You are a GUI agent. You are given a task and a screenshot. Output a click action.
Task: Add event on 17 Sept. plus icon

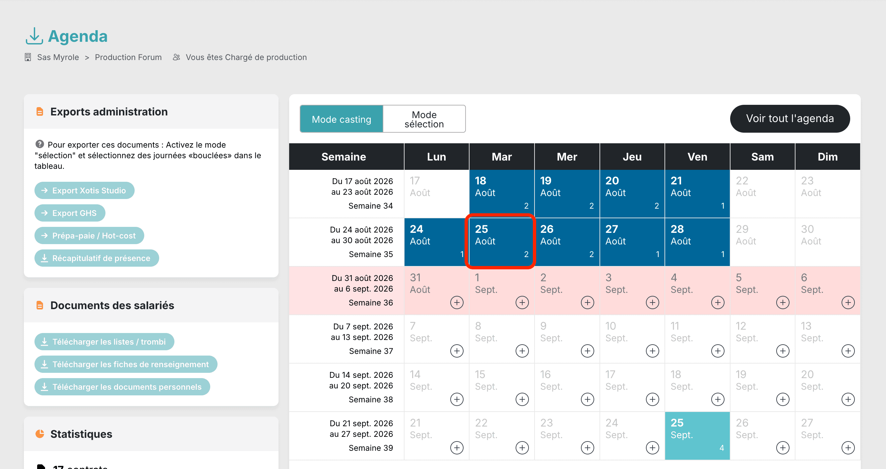tap(653, 399)
